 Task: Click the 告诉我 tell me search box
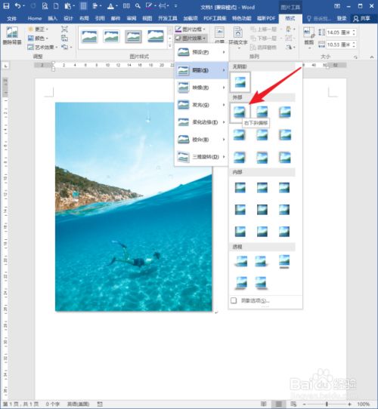318,18
